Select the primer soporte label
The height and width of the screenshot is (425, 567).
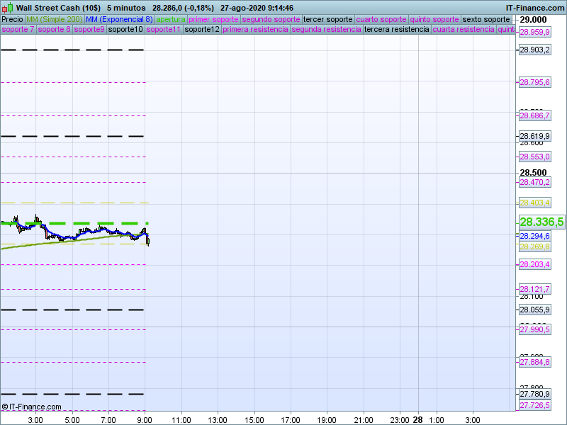click(x=213, y=19)
